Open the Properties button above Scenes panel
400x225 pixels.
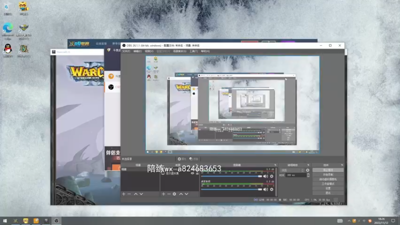[x=182, y=159]
